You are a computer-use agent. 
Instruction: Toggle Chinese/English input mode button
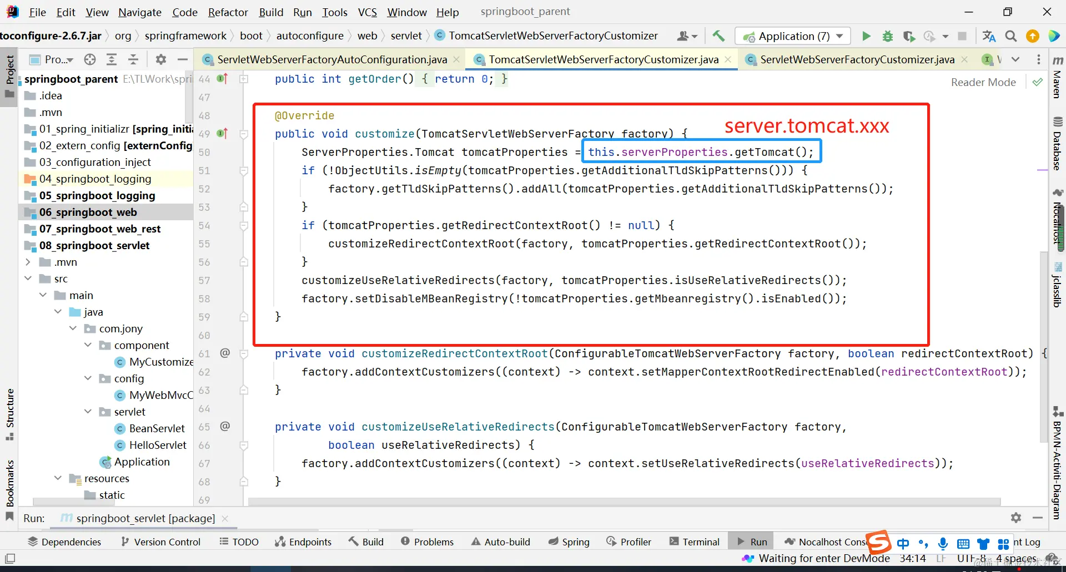[903, 544]
